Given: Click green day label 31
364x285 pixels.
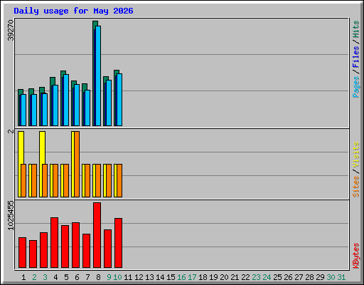Looking at the screenshot, I should click(341, 277).
